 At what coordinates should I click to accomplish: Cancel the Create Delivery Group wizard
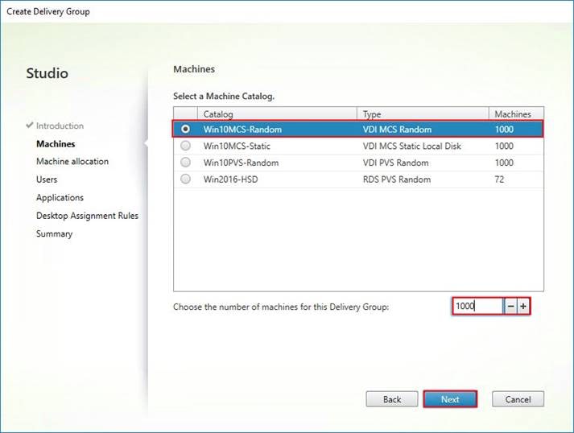518,399
